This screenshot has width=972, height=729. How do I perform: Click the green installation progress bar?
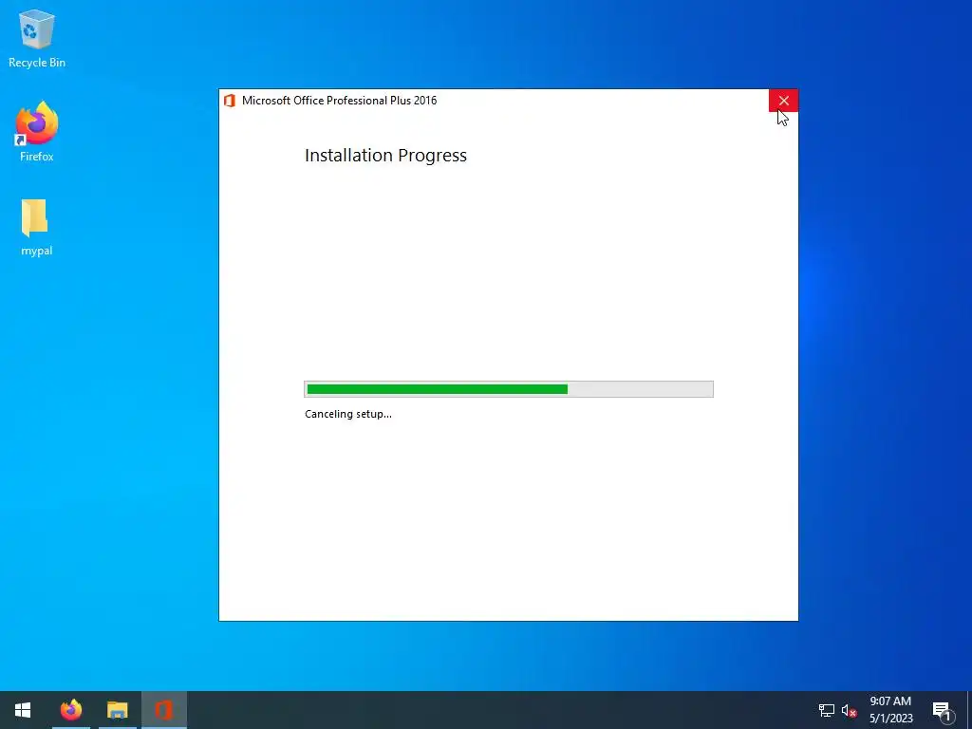tap(509, 389)
